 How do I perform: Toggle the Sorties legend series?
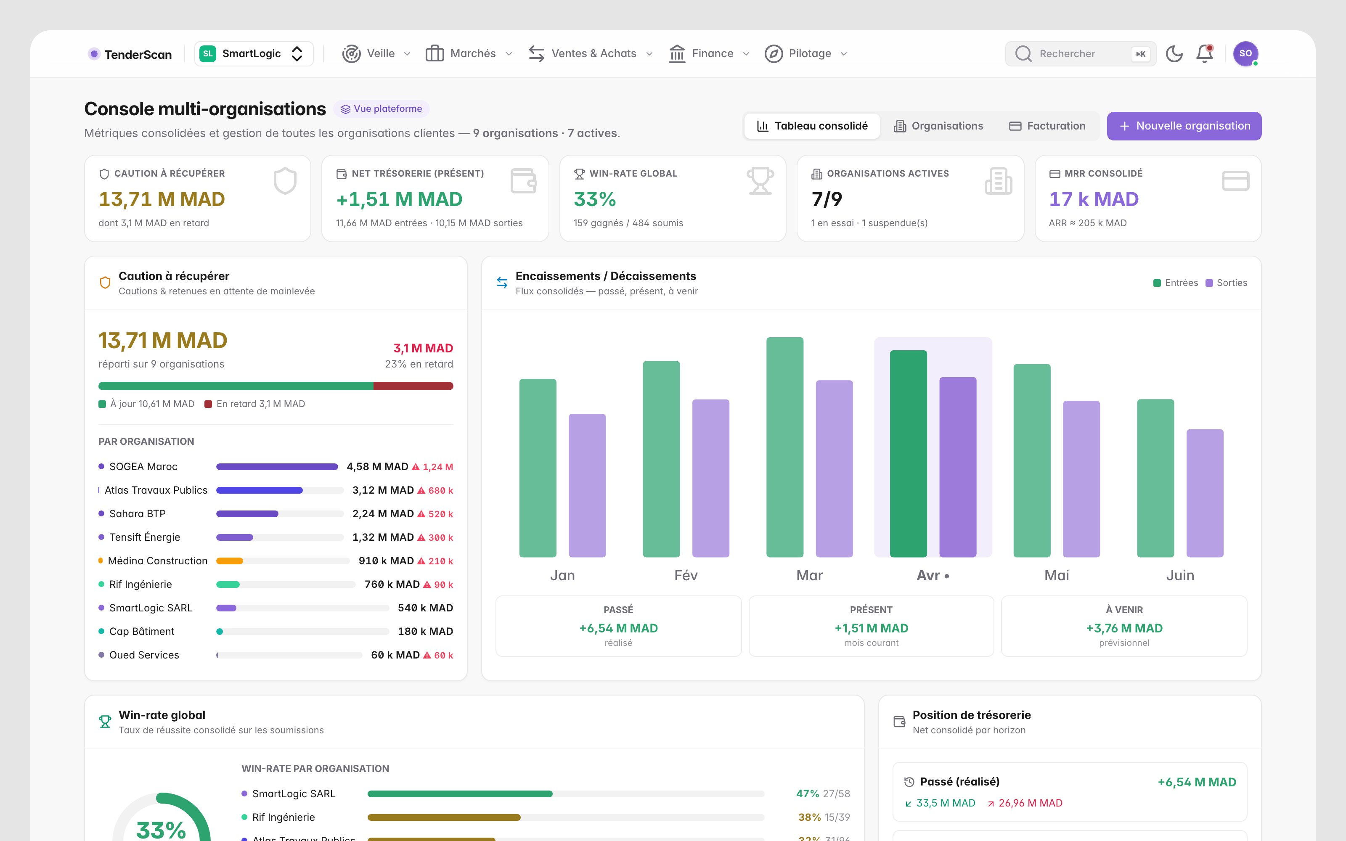(1227, 283)
